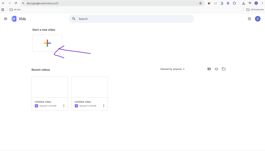
Task: Open the Chrome apps shortcut in bookmarks bar
Action: point(3,10)
